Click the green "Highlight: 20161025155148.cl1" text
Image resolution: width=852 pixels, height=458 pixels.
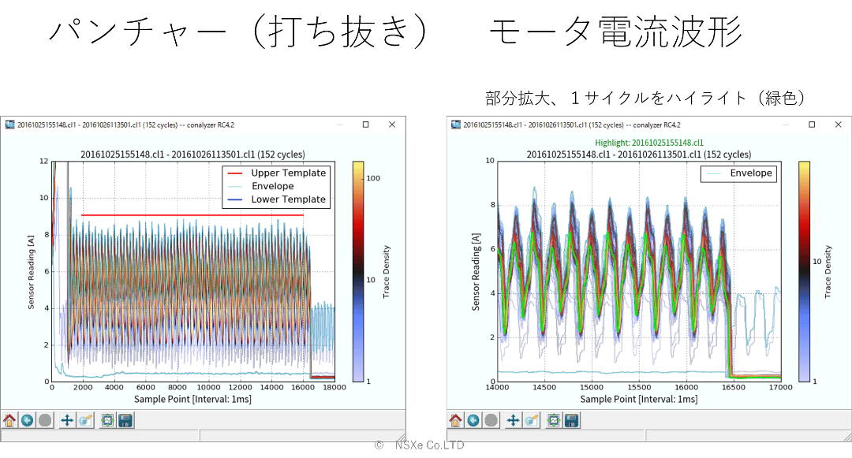click(x=649, y=143)
